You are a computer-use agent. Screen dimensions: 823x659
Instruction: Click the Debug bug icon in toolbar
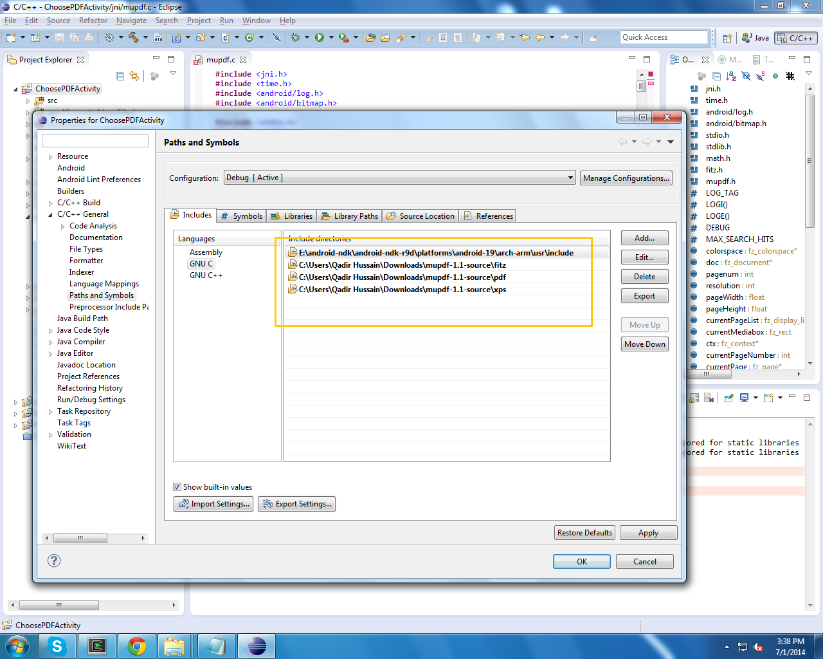point(295,37)
